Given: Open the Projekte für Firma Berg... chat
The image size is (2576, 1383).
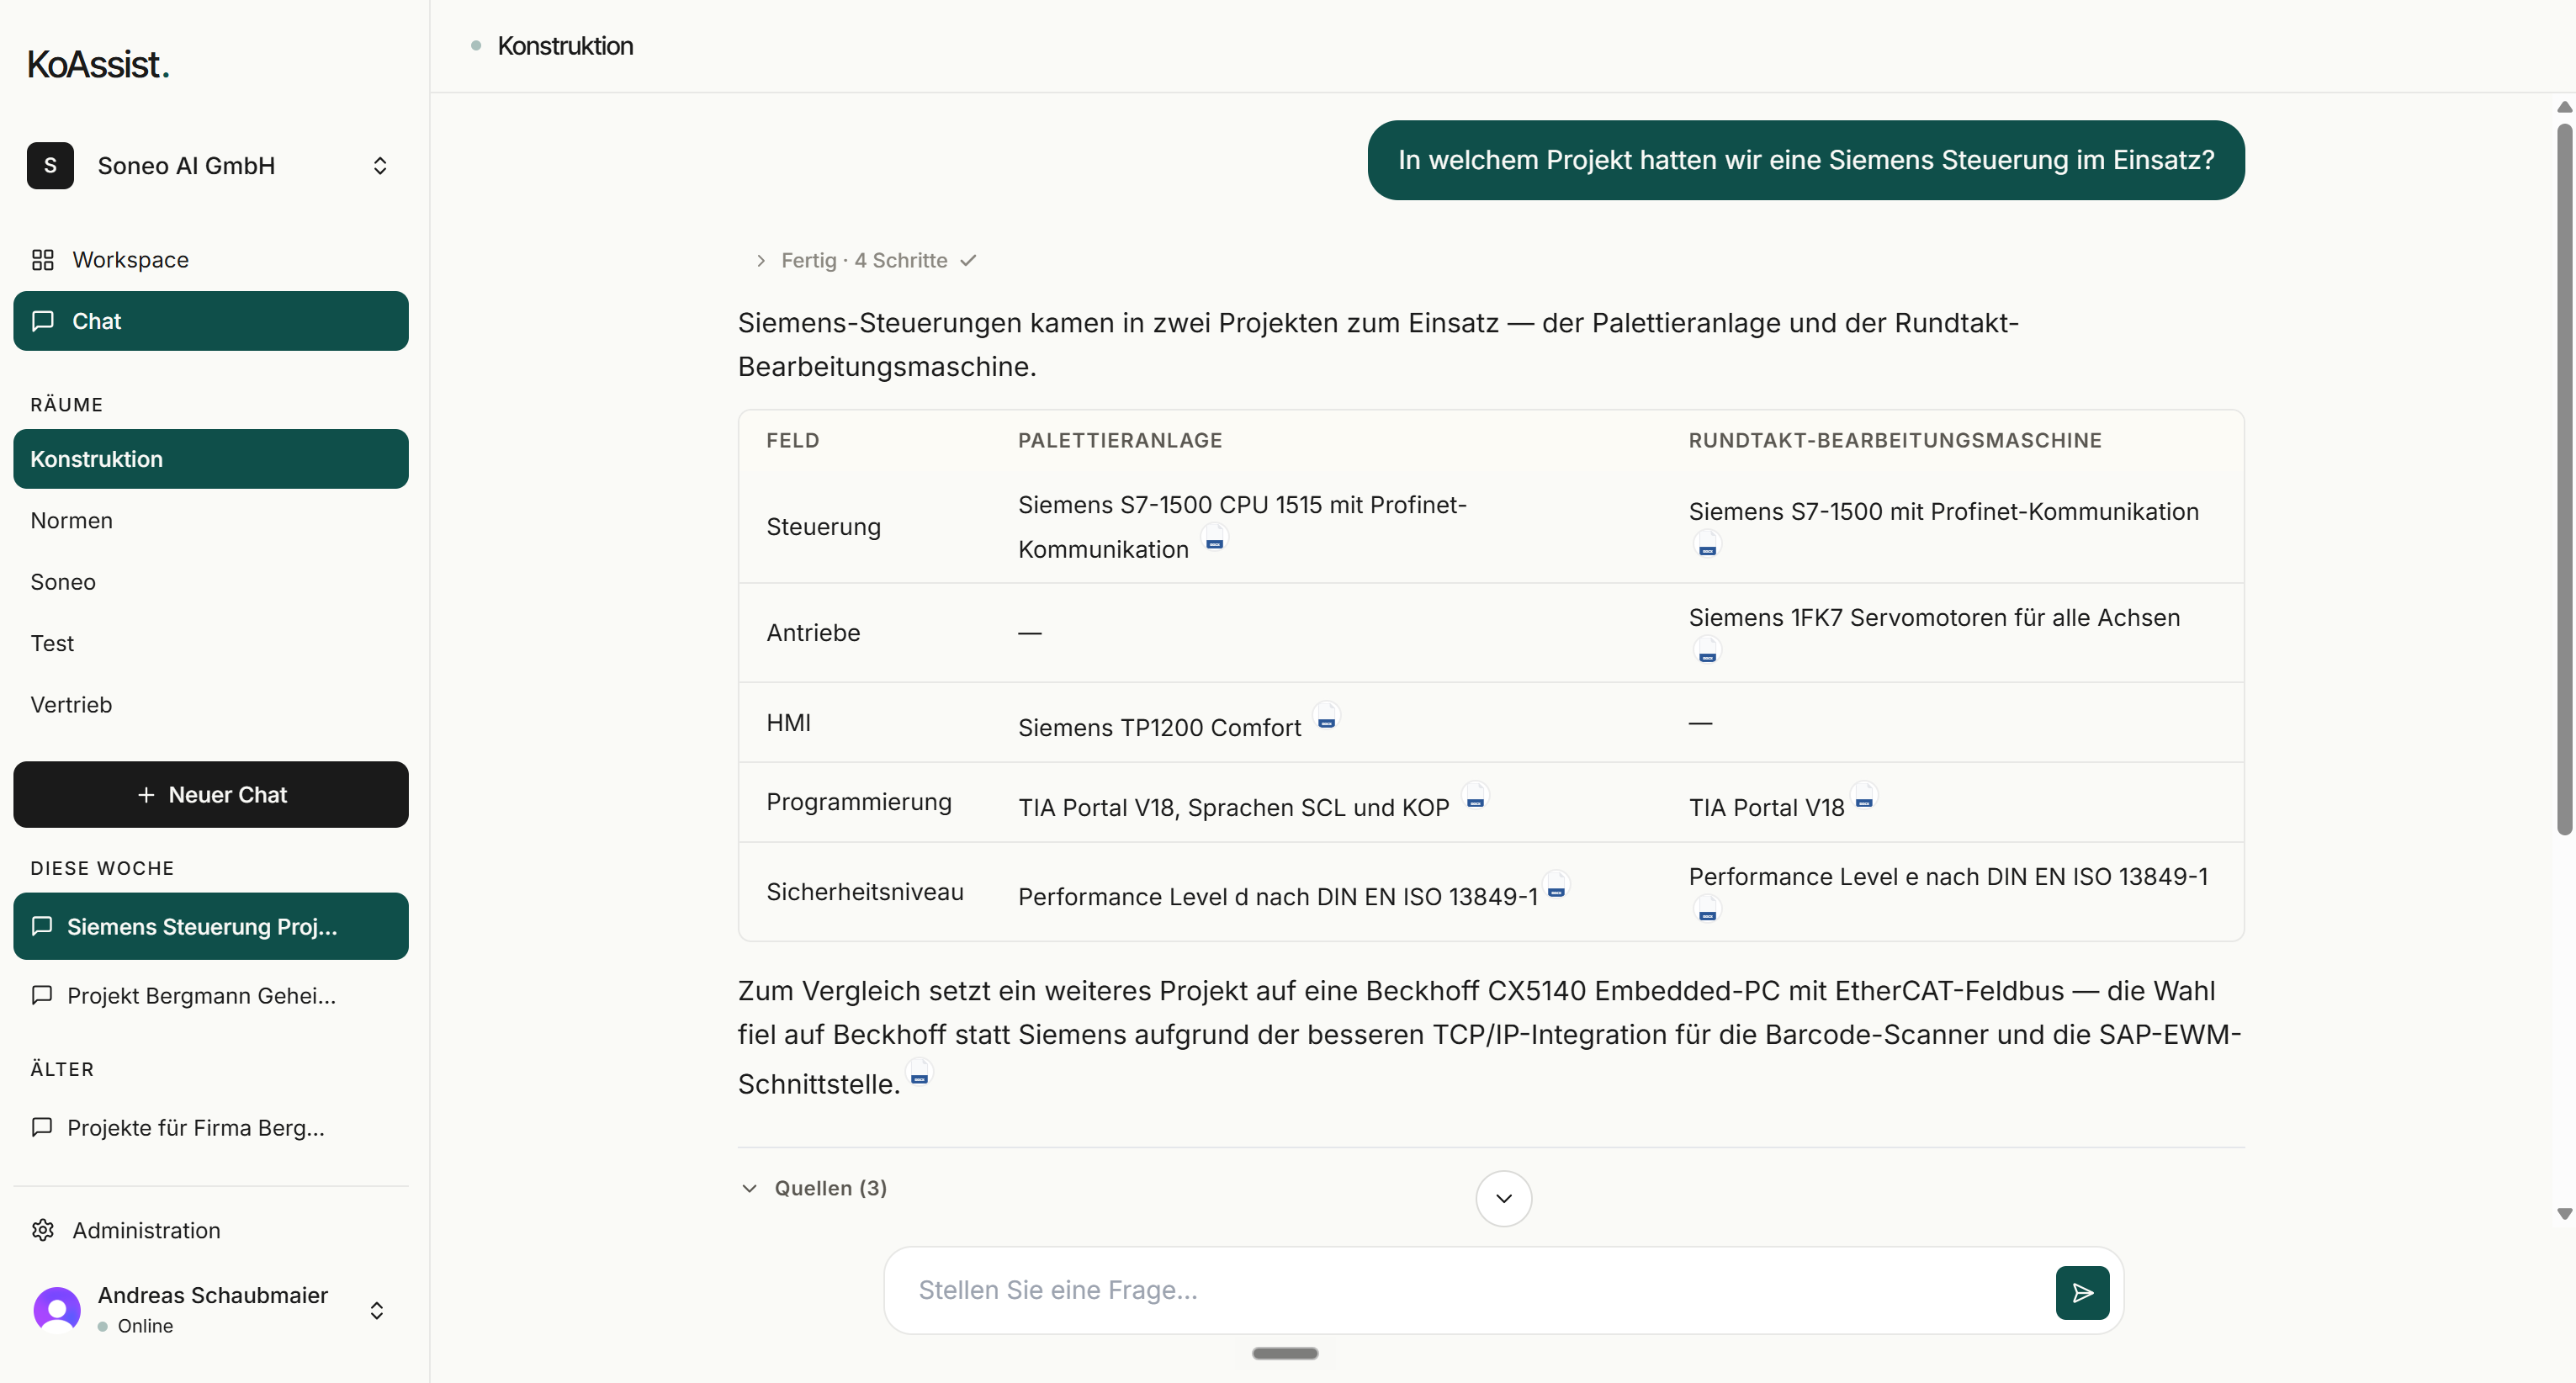Looking at the screenshot, I should [x=211, y=1127].
